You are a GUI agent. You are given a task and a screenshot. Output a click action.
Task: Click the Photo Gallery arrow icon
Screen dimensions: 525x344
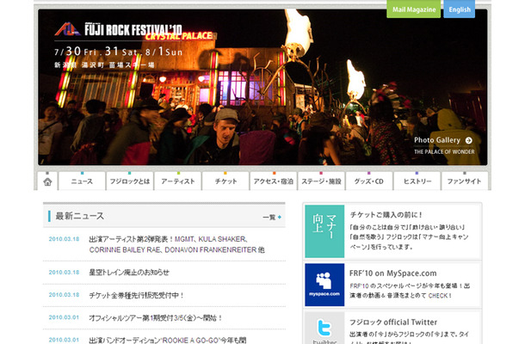point(469,140)
